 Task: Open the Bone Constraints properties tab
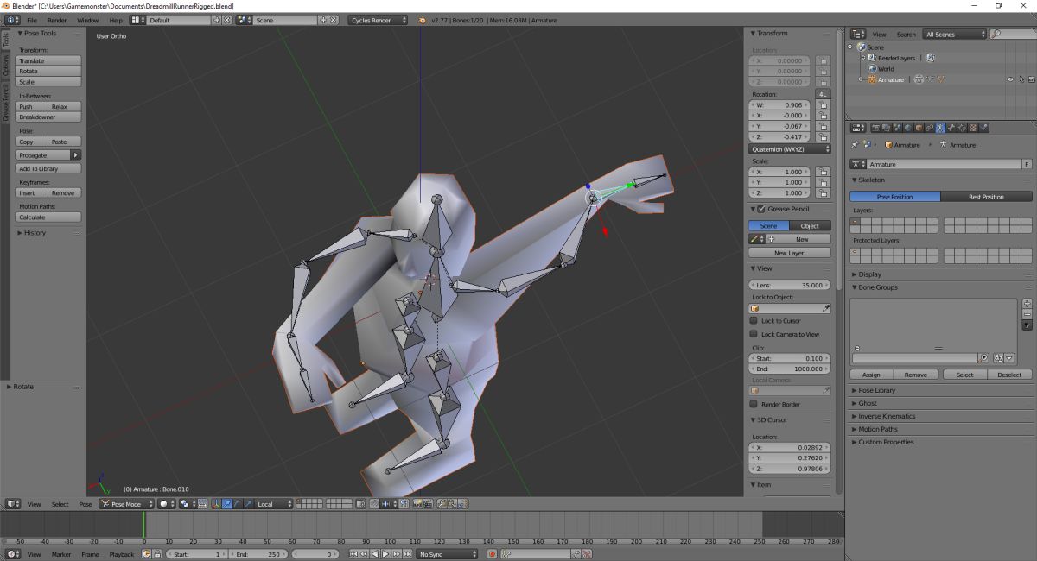coord(961,128)
